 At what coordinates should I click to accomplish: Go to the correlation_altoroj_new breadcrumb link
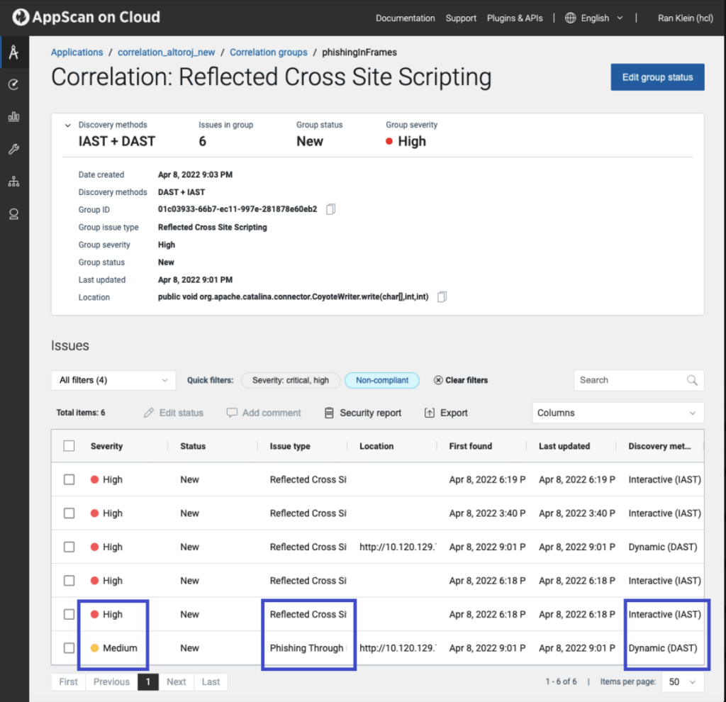[x=166, y=52]
